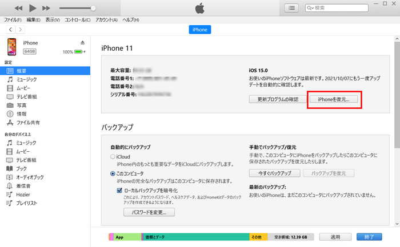Adjust the volume slider knob

[93, 8]
